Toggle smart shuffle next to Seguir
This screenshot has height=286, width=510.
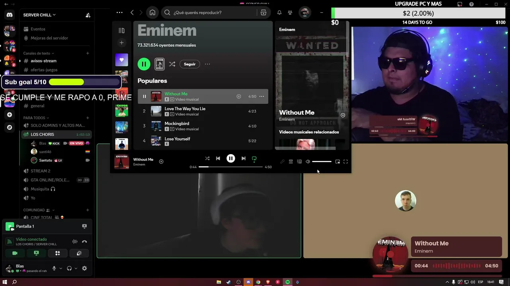coord(172,64)
